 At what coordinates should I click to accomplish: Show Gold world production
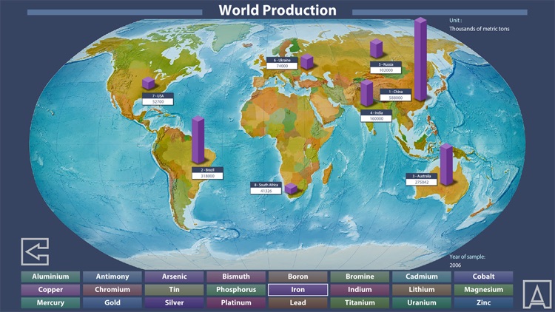(112, 303)
